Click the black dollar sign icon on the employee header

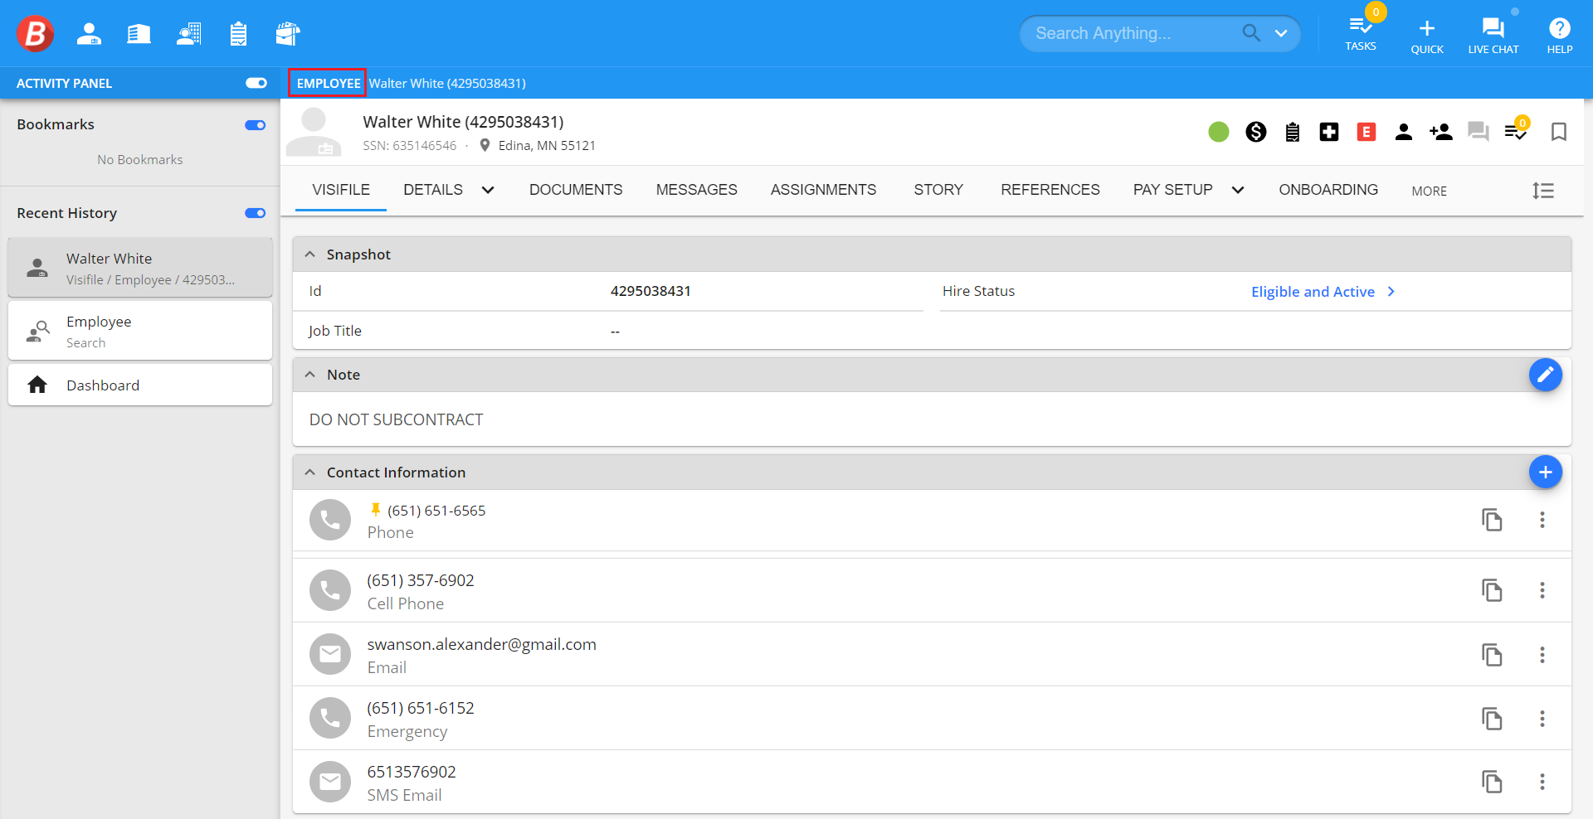pos(1256,132)
